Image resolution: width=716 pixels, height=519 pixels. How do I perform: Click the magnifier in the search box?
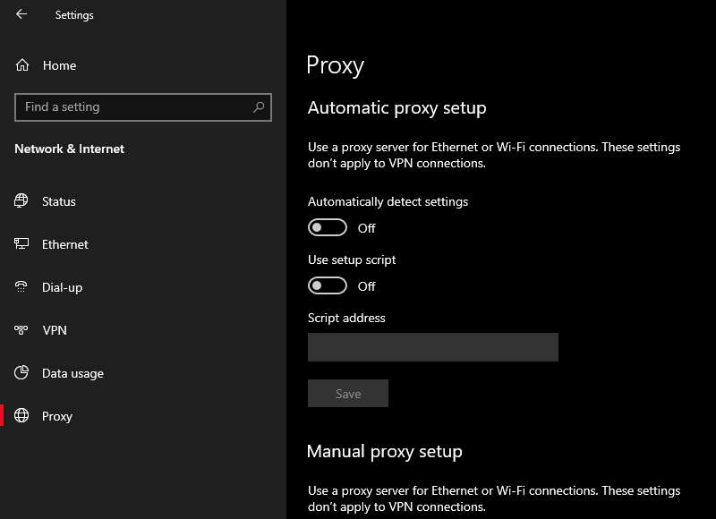point(259,106)
